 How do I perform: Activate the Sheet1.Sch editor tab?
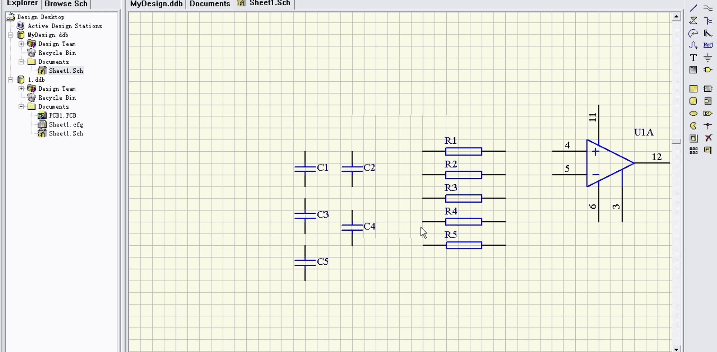coord(265,3)
